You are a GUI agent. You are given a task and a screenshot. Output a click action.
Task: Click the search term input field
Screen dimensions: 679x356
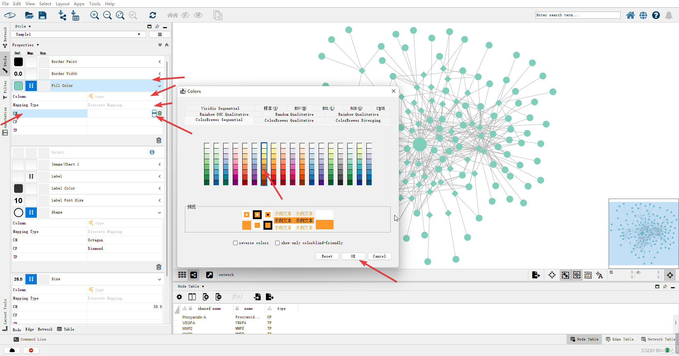tap(578, 15)
